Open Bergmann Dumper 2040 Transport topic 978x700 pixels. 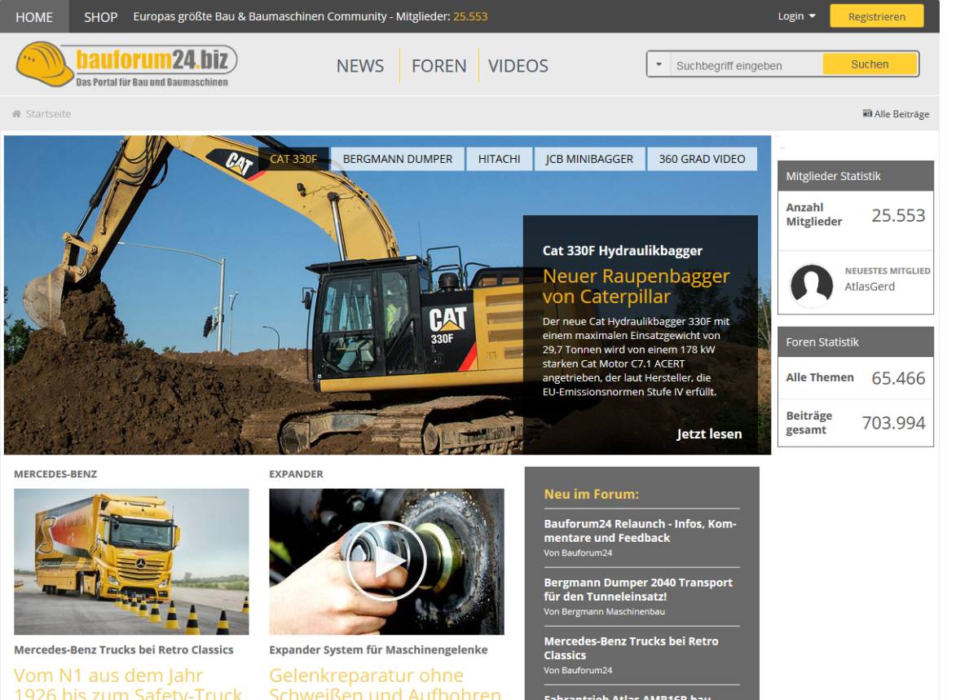[638, 589]
